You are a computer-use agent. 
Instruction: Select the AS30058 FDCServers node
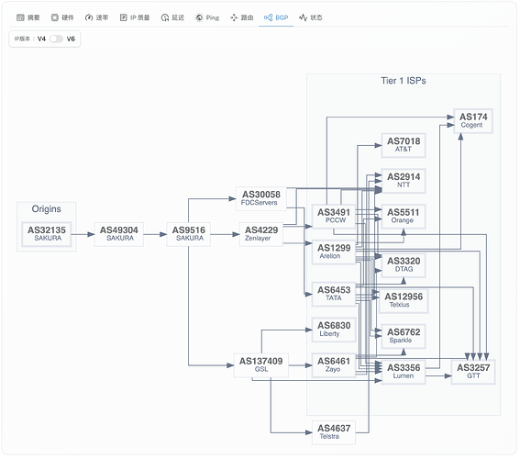point(261,199)
